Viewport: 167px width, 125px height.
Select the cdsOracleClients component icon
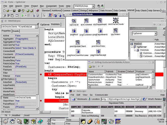(x=116, y=20)
